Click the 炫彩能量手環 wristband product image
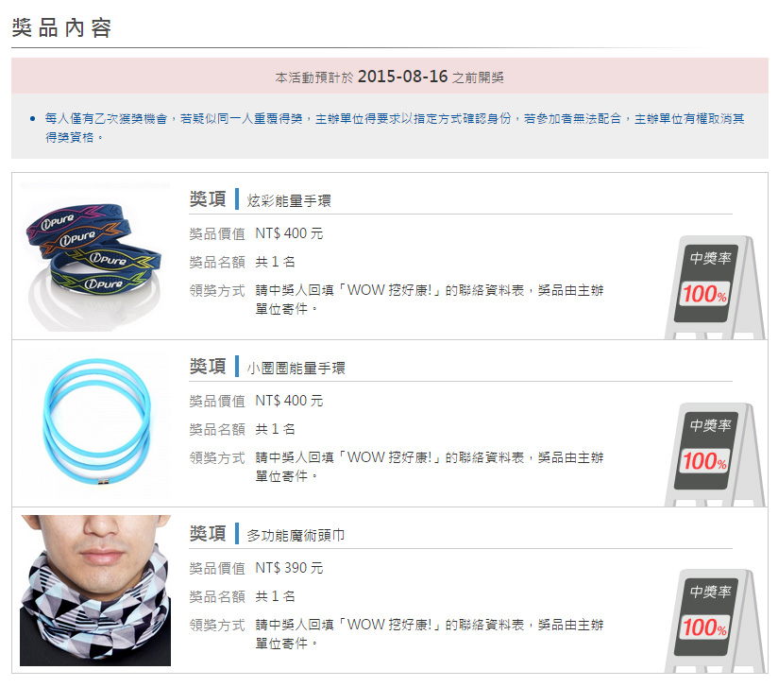Viewport: 778px width, 687px height. [94, 257]
